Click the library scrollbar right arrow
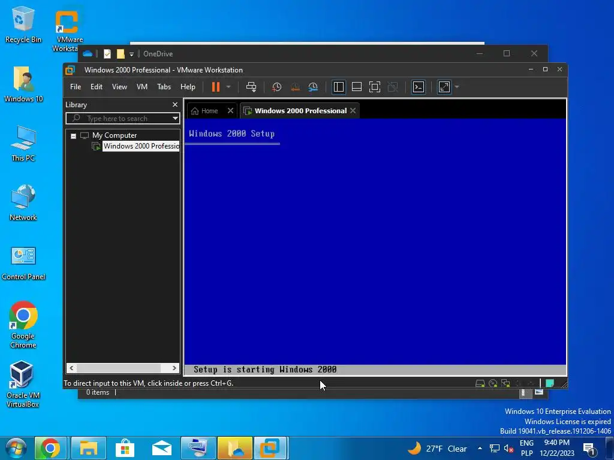The width and height of the screenshot is (614, 460). (174, 368)
